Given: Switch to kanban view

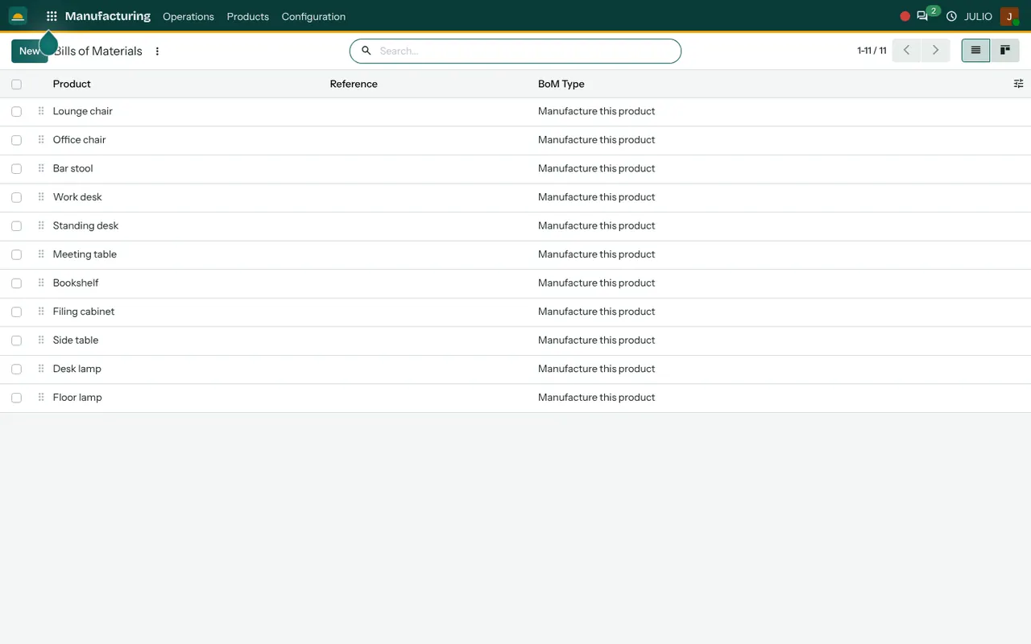Looking at the screenshot, I should [1005, 51].
